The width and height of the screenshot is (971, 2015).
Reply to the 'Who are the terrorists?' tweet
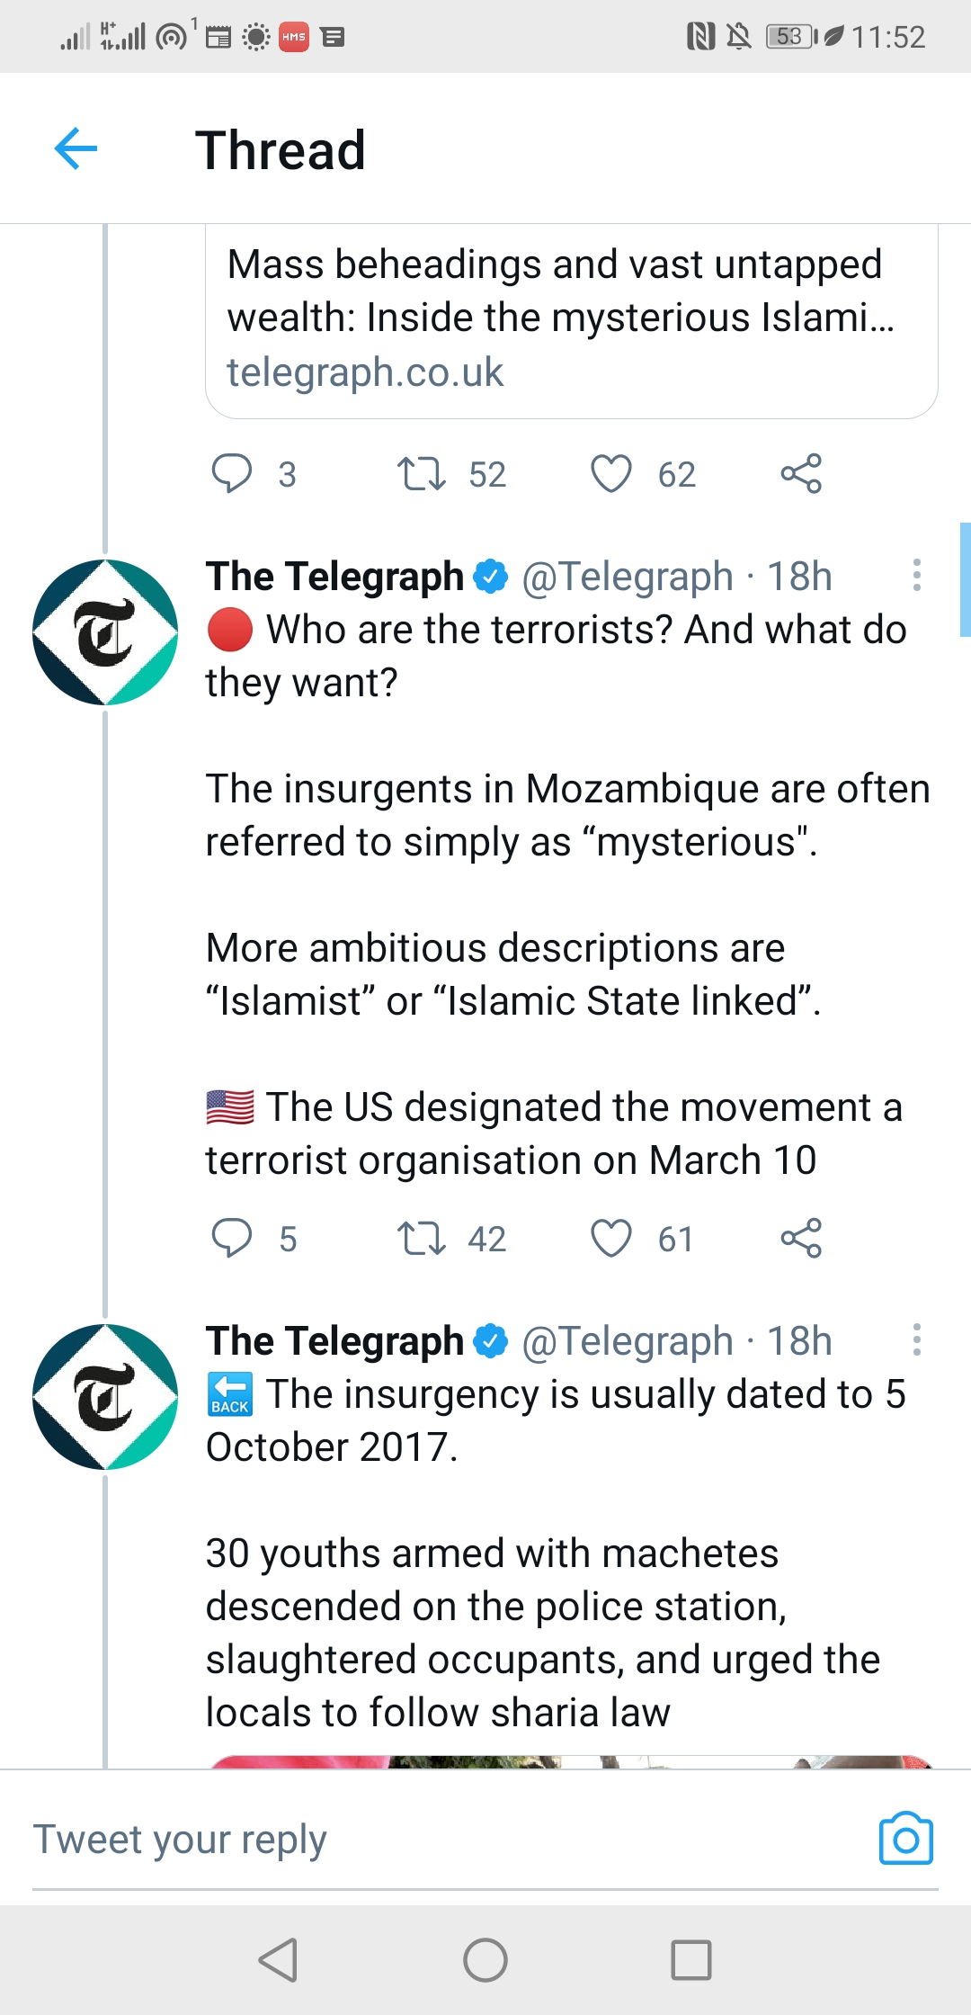point(232,1238)
